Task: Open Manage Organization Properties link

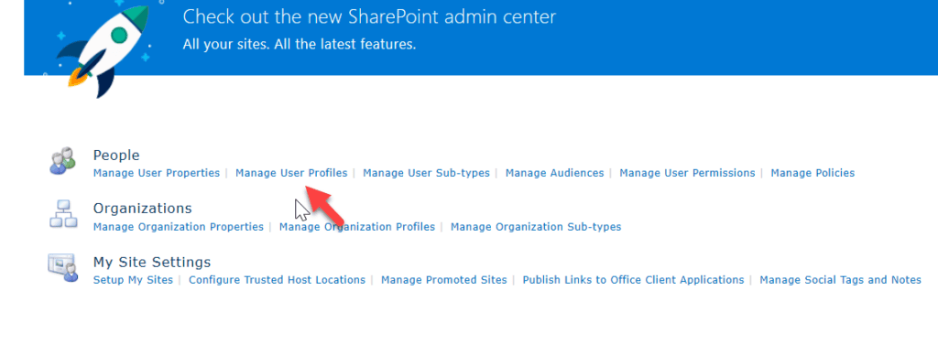Action: pyautogui.click(x=179, y=227)
